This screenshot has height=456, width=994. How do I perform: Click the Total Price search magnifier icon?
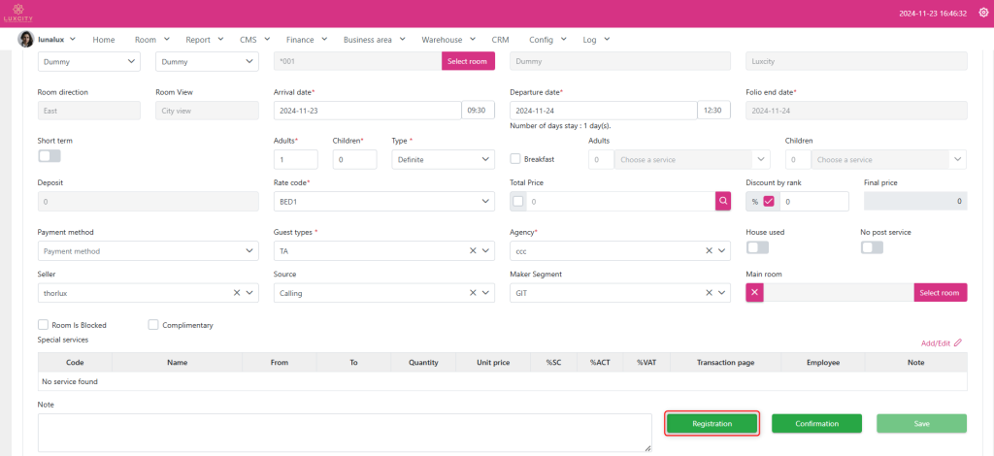coord(723,201)
